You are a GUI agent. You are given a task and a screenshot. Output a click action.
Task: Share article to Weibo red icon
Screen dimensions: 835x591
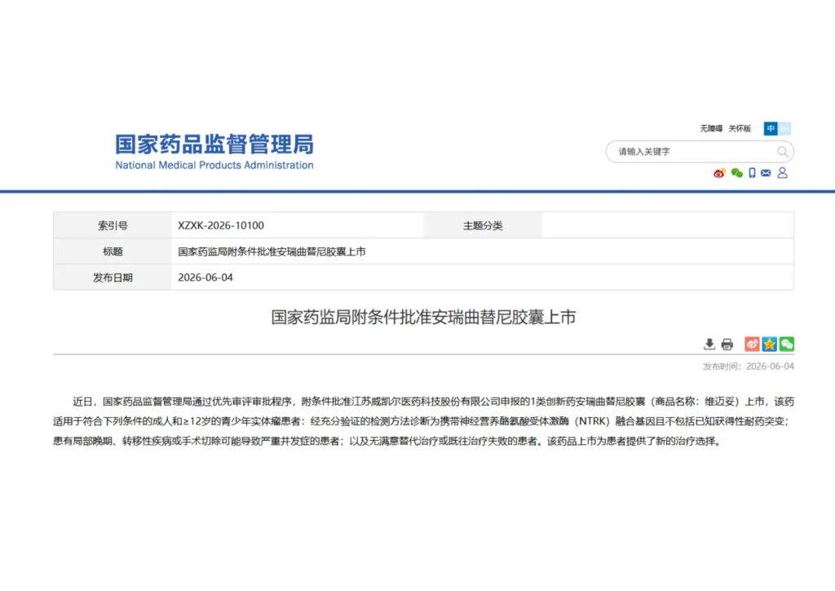pos(752,344)
